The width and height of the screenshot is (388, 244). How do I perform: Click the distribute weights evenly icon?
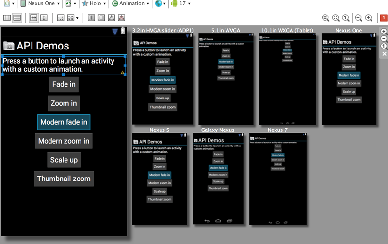pos(91,18)
